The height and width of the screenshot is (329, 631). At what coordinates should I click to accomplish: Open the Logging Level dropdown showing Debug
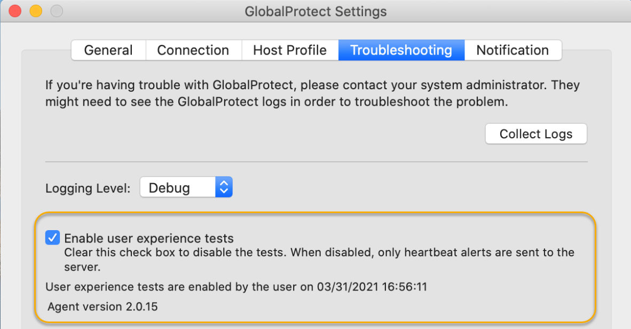(x=178, y=187)
